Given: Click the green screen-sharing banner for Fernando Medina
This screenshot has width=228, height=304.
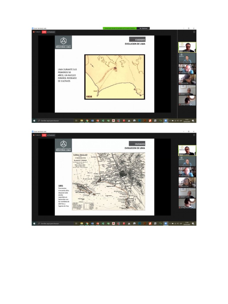Looking at the screenshot, I should (120, 28).
